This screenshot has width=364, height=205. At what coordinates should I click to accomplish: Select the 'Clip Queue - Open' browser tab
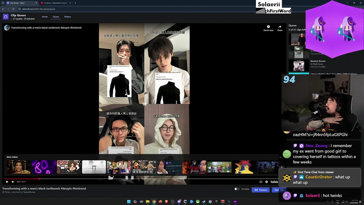click(x=22, y=3)
